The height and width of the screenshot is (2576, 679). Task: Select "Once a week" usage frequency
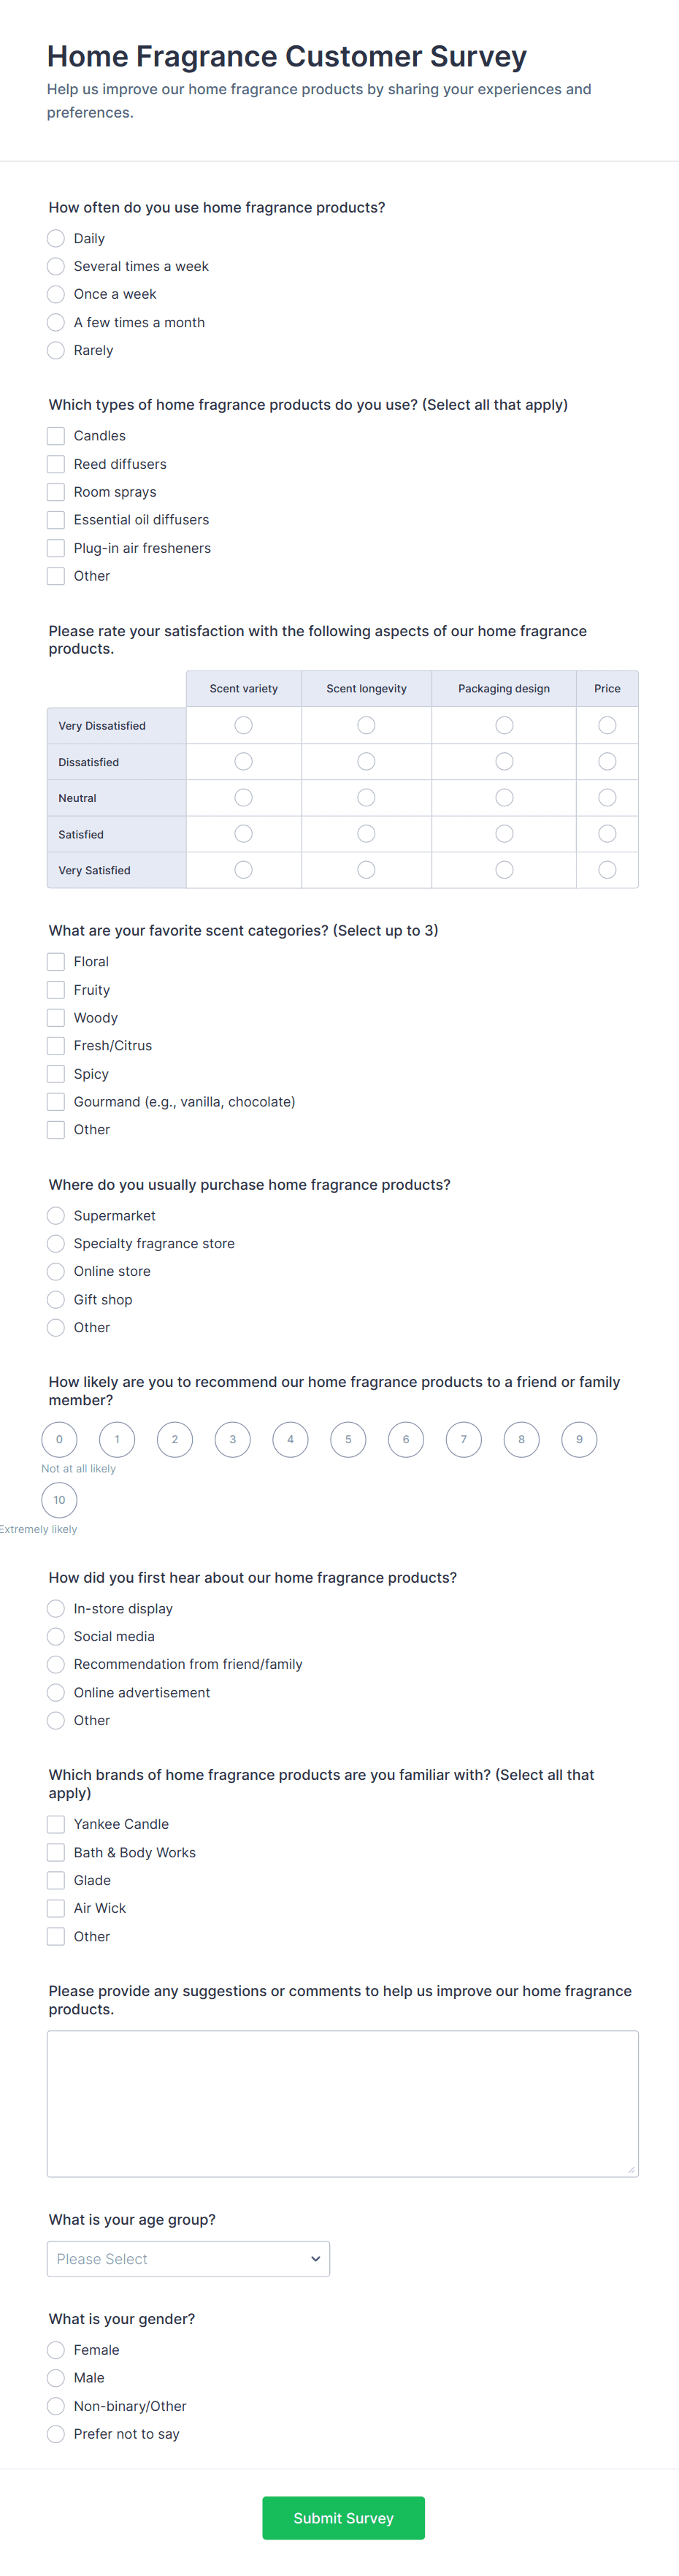(x=55, y=294)
